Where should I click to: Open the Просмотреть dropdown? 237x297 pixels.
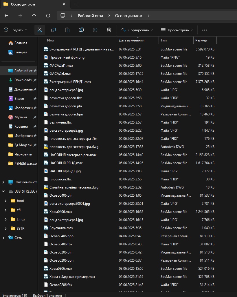click(177, 30)
